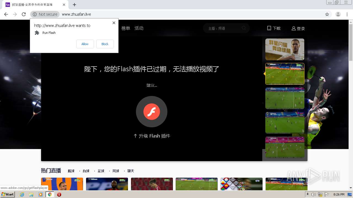Open a new tab with the plus button
Viewport: 353px width, 198px height.
pyautogui.click(x=74, y=5)
